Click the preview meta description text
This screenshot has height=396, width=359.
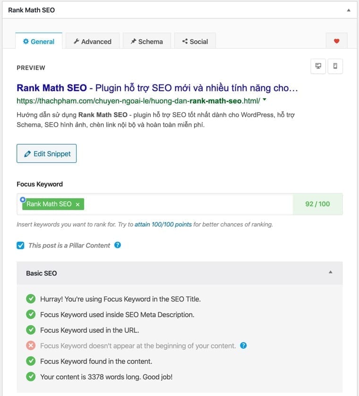(x=156, y=120)
